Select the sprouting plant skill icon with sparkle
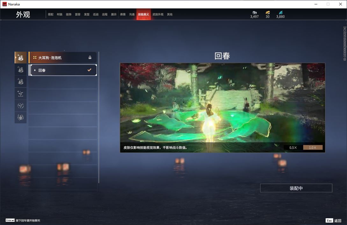 21,94
